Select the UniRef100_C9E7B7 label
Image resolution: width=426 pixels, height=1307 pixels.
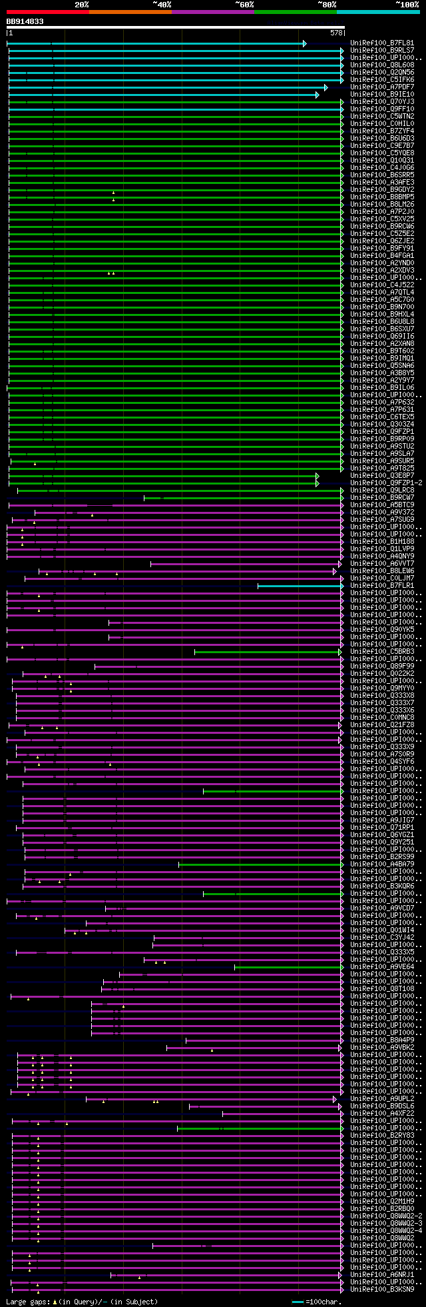point(382,146)
